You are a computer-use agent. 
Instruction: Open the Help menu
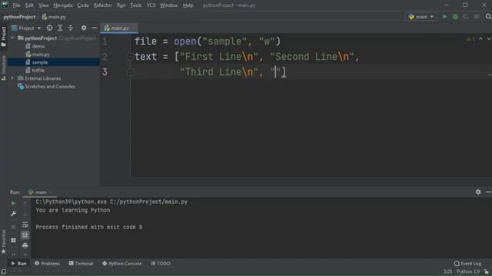(188, 5)
